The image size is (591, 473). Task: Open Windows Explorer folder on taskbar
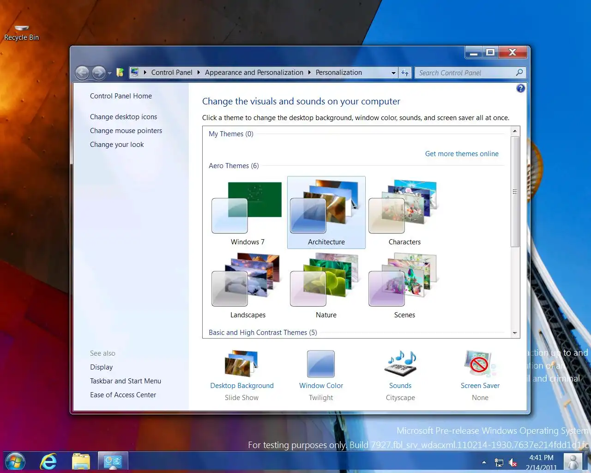point(81,461)
